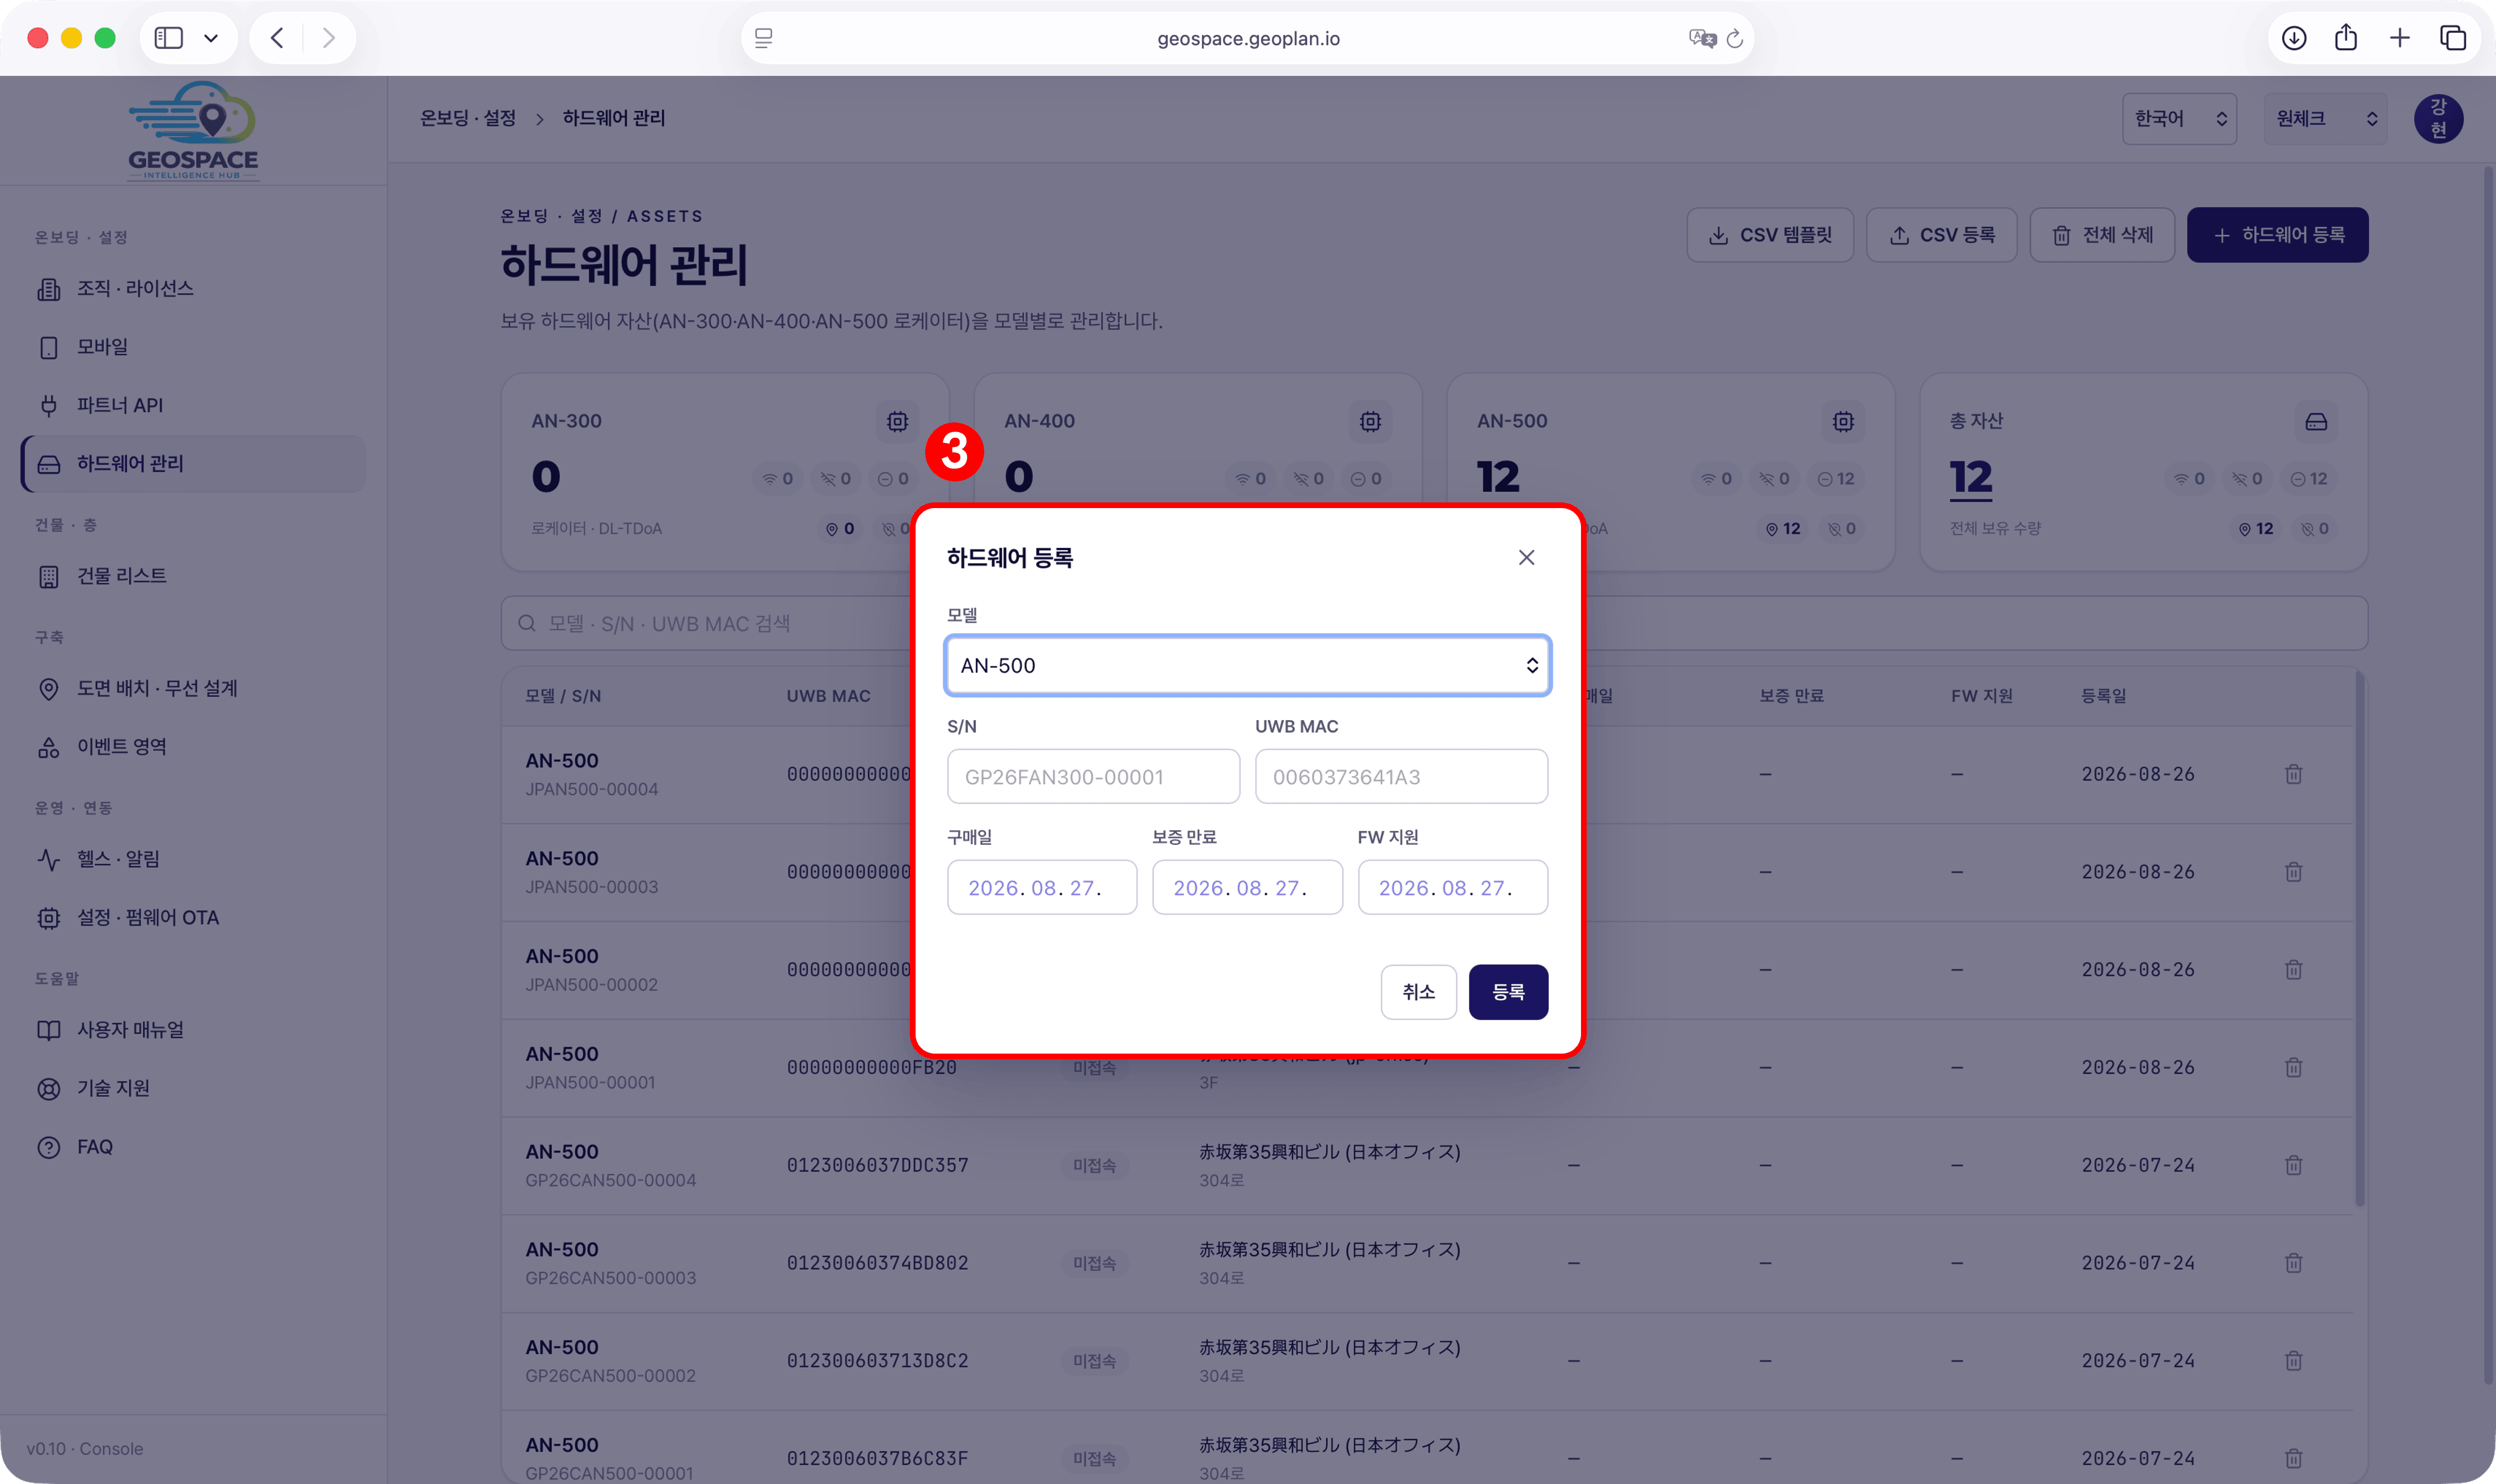Select 하드웨어 관리 sidebar item

coord(192,463)
